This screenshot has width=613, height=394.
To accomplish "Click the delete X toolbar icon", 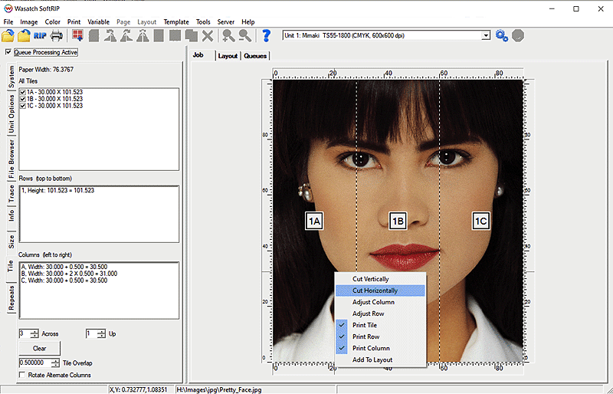I will coord(208,35).
